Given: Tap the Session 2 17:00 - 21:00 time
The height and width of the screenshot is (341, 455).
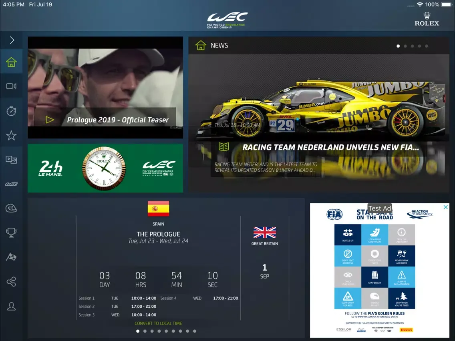Looking at the screenshot, I should [144, 307].
